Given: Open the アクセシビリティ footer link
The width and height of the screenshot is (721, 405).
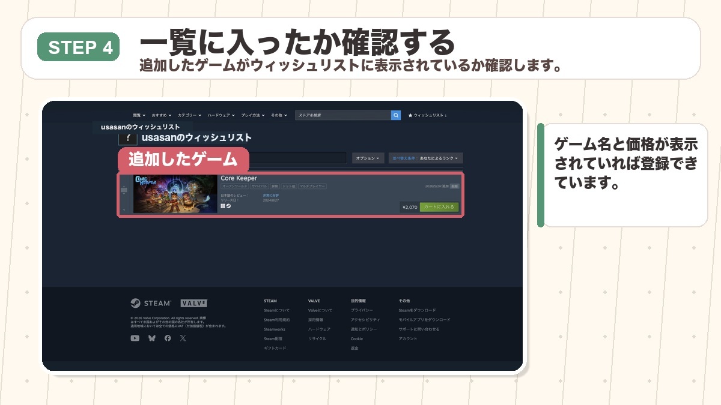Looking at the screenshot, I should [x=365, y=320].
